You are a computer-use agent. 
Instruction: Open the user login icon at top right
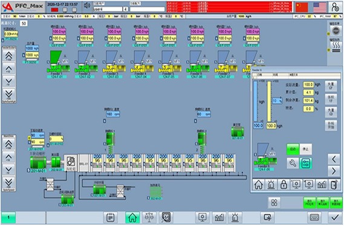pos(335,7)
